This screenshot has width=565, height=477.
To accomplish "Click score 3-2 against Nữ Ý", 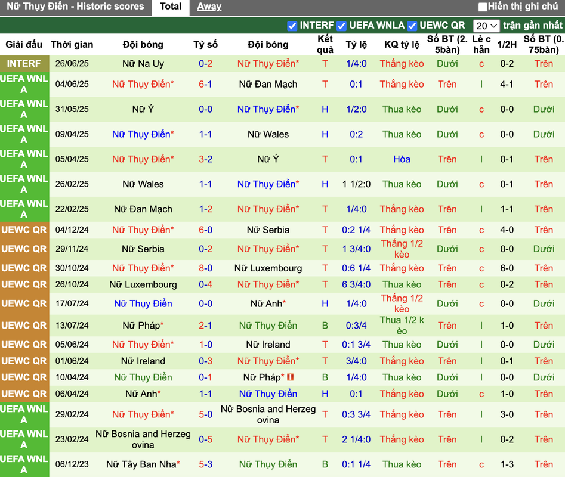I will 205,159.
